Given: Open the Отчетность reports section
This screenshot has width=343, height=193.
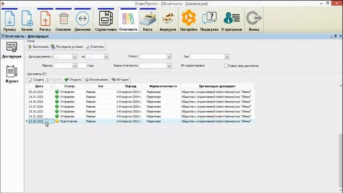Looking at the screenshot, I should click(x=129, y=20).
